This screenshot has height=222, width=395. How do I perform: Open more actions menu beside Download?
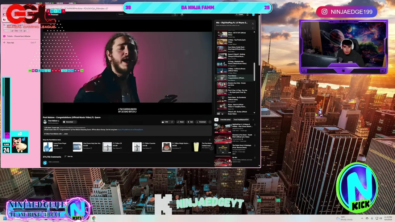point(210,122)
